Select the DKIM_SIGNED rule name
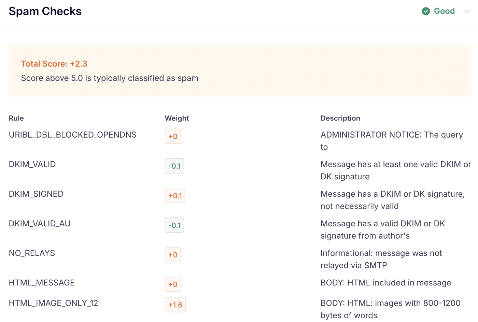478x322 pixels. [x=36, y=194]
